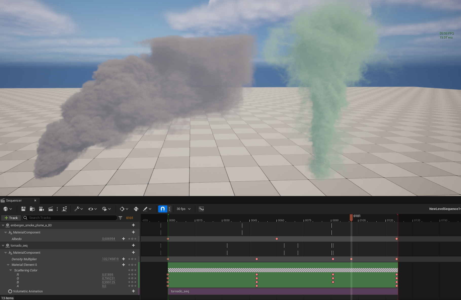Open the Search Tracks filter icon
The image size is (461, 300).
[120, 218]
